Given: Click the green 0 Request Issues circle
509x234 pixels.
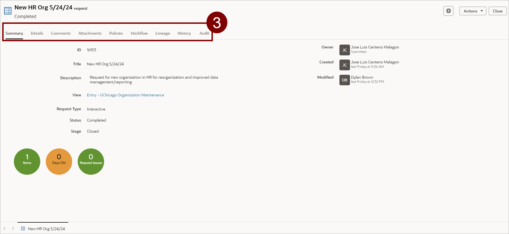Looking at the screenshot, I should point(91,161).
